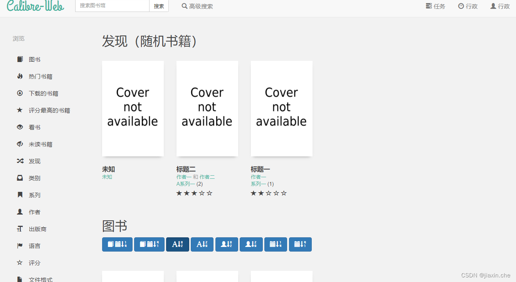This screenshot has width=516, height=282.
Task: Enable author ascending sort order
Action: coord(227,244)
